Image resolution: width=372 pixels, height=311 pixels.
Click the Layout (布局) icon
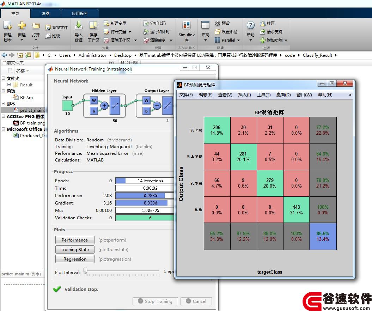pos(205,25)
